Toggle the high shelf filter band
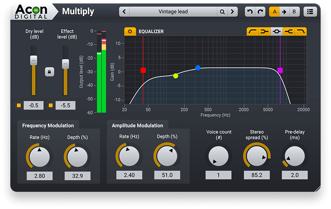This screenshot has width=331, height=209. (x=289, y=31)
